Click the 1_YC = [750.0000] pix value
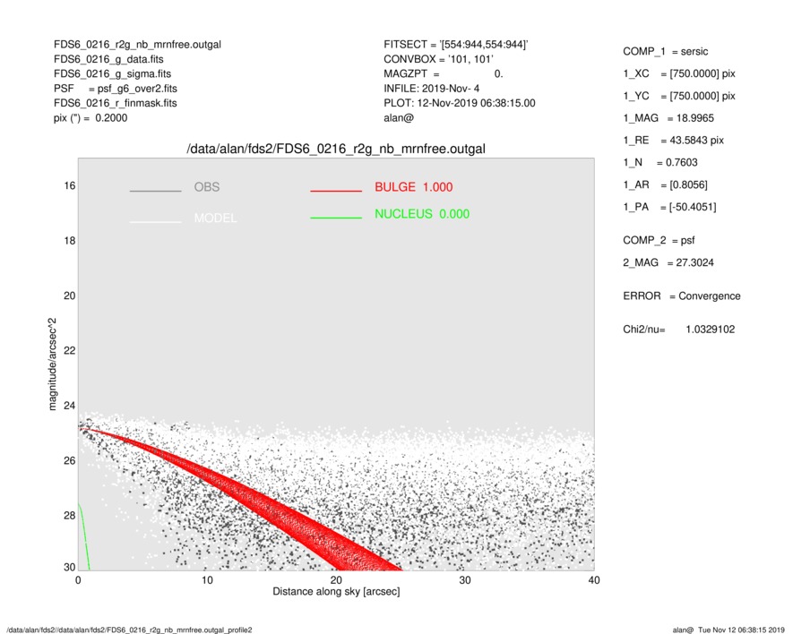The image size is (793, 634). (679, 96)
